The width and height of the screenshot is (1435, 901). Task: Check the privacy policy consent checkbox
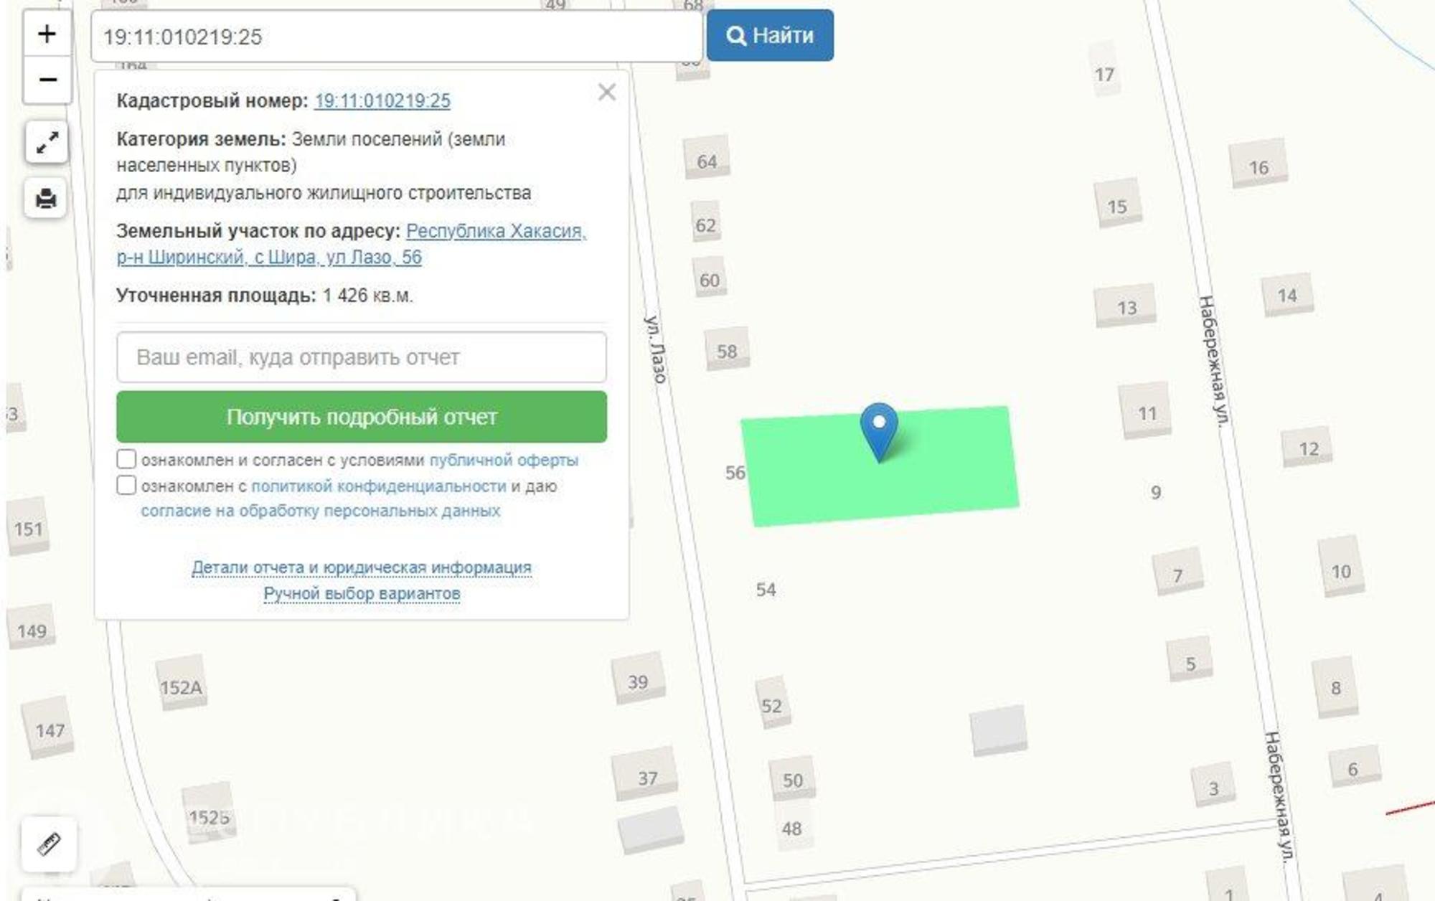pos(126,486)
